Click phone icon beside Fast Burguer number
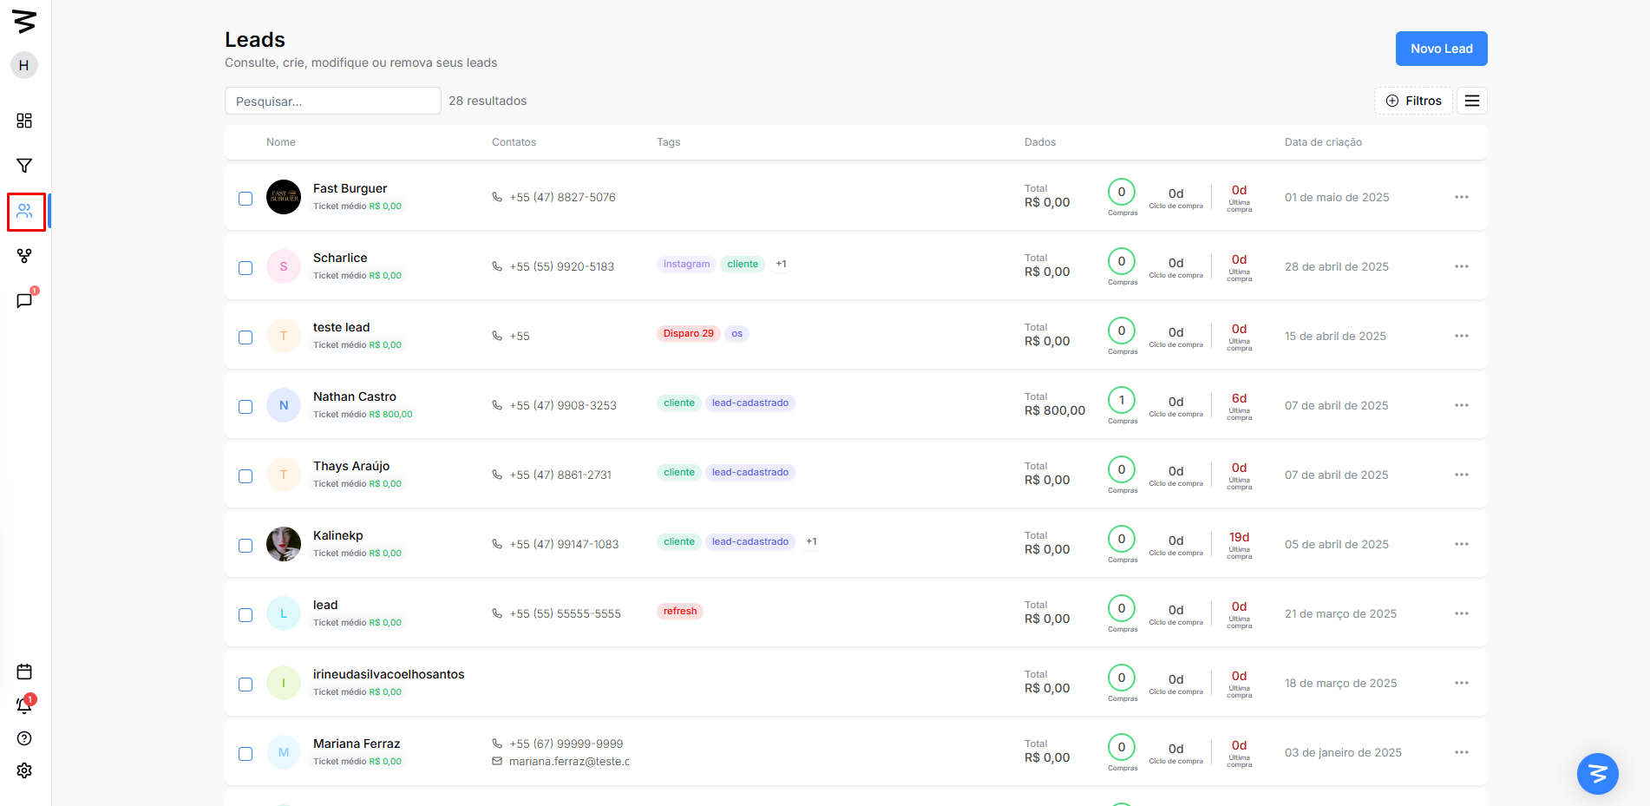The image size is (1650, 806). pos(497,197)
